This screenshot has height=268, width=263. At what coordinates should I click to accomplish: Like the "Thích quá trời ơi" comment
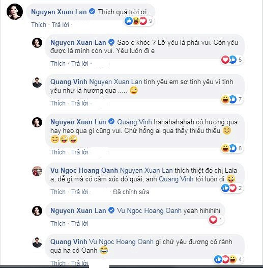coord(39,25)
